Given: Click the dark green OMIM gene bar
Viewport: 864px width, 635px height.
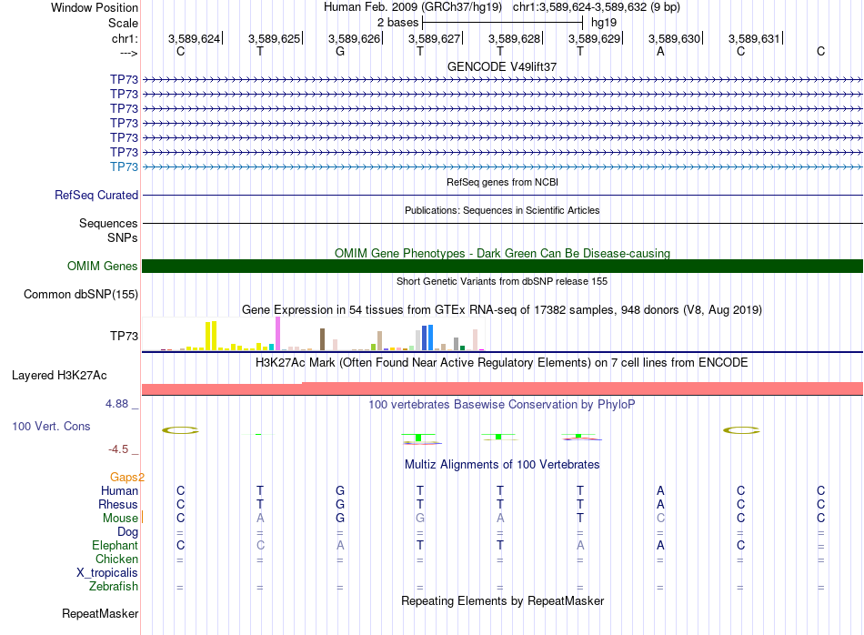Looking at the screenshot, I should [x=502, y=267].
